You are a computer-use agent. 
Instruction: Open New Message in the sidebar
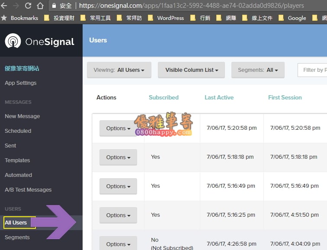coord(22,116)
